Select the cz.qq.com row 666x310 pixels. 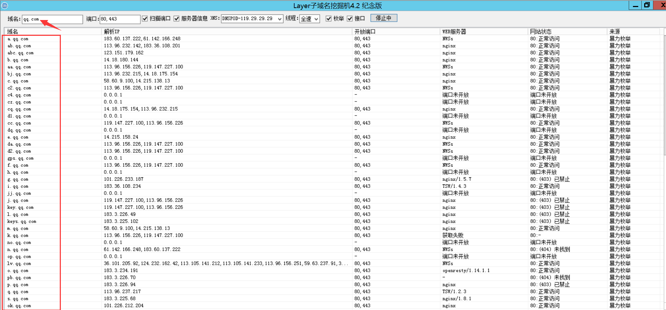(x=332, y=102)
